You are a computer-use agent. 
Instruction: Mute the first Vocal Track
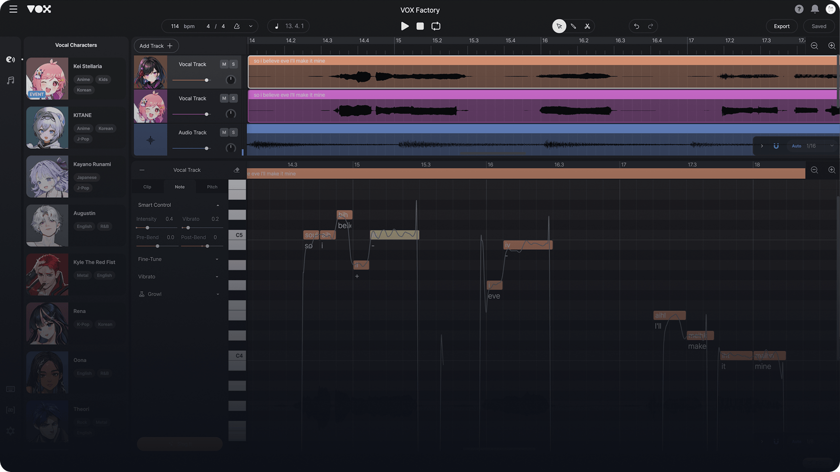[x=224, y=64]
